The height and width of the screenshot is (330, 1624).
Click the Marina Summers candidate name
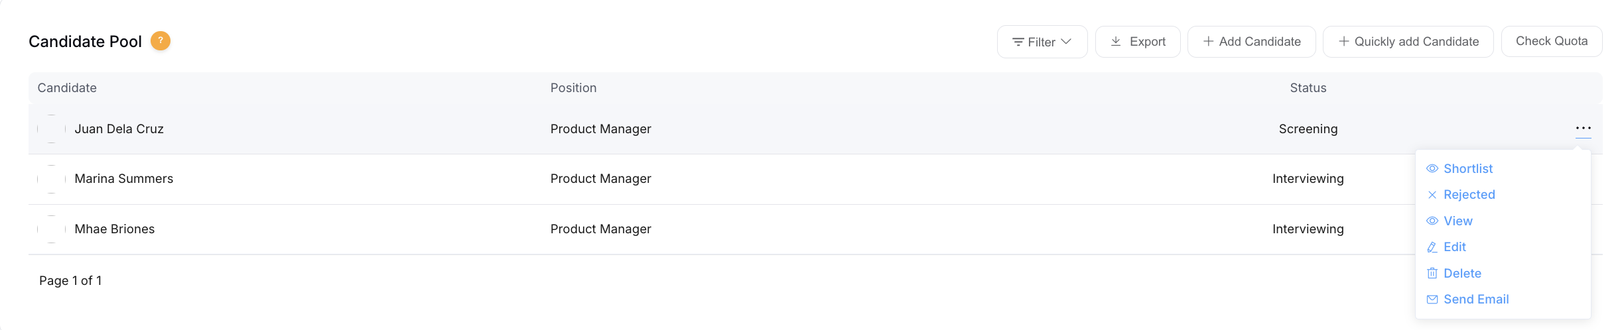click(123, 179)
